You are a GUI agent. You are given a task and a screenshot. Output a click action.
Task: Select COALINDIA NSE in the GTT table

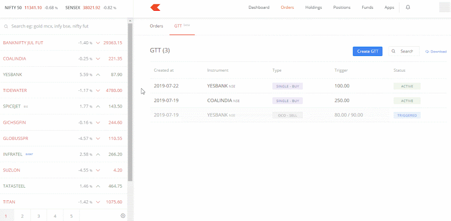click(223, 101)
